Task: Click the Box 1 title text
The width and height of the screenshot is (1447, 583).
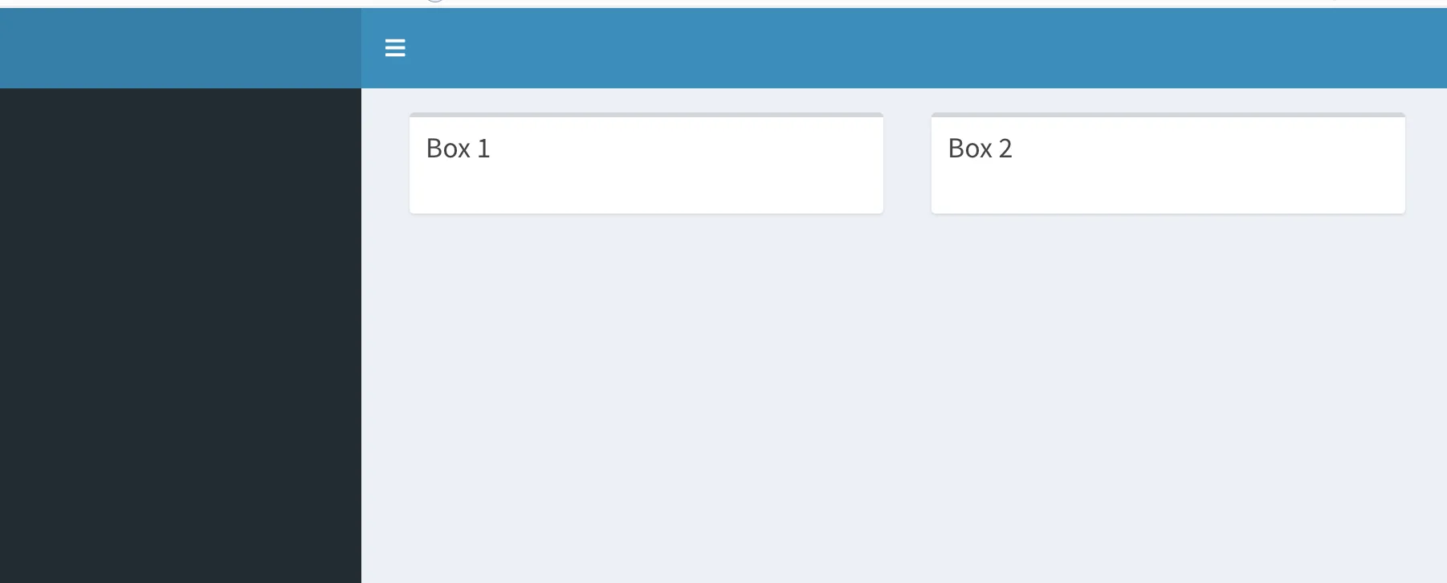Action: [x=458, y=149]
